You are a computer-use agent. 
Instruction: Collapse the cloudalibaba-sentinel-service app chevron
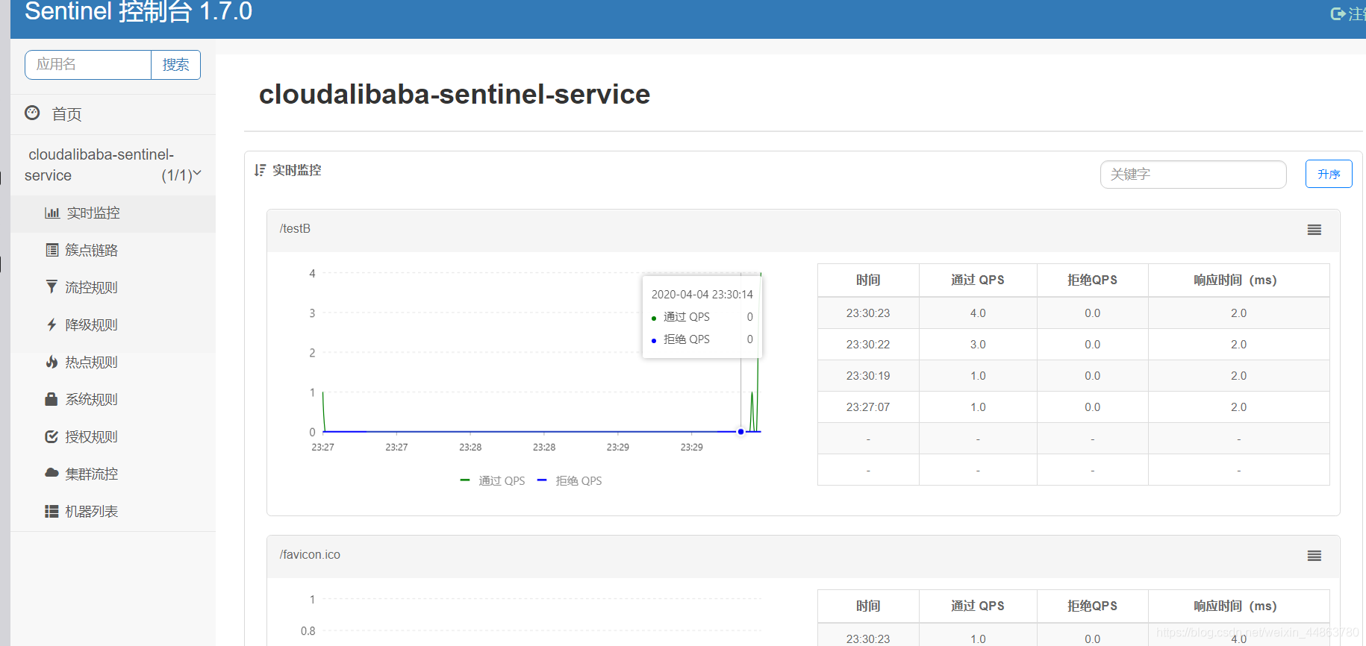pyautogui.click(x=197, y=174)
